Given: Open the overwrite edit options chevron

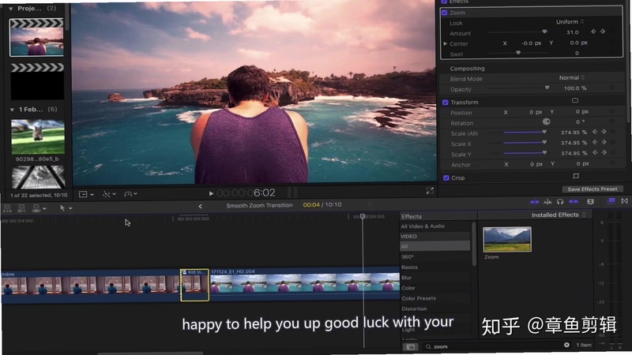Looking at the screenshot, I should tap(44, 208).
